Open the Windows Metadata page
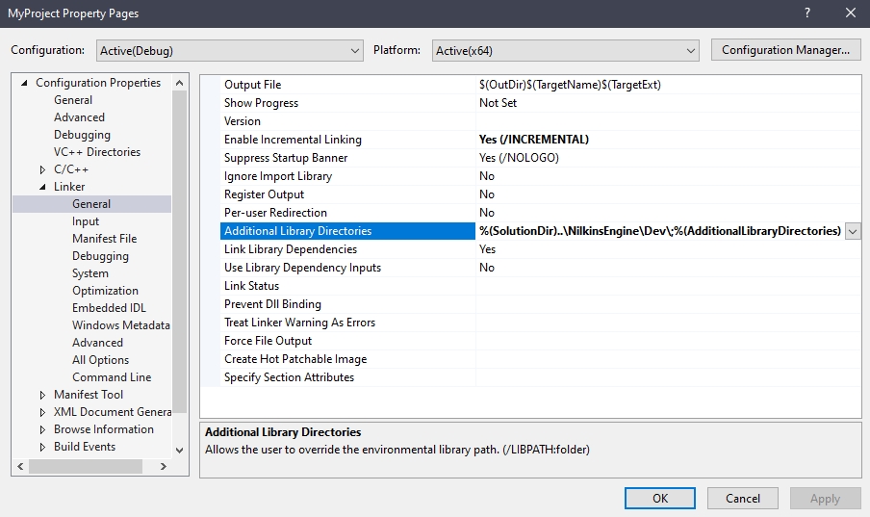Screen dimensions: 870x517 121,324
